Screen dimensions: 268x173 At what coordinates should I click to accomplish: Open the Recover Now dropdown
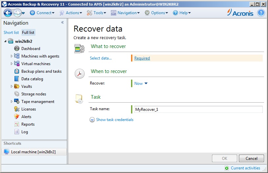click(141, 83)
